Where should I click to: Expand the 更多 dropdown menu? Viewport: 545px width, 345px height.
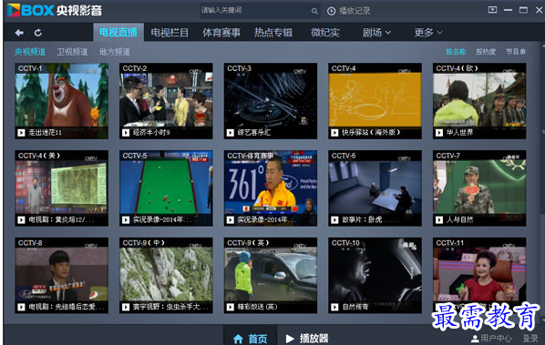coord(428,32)
